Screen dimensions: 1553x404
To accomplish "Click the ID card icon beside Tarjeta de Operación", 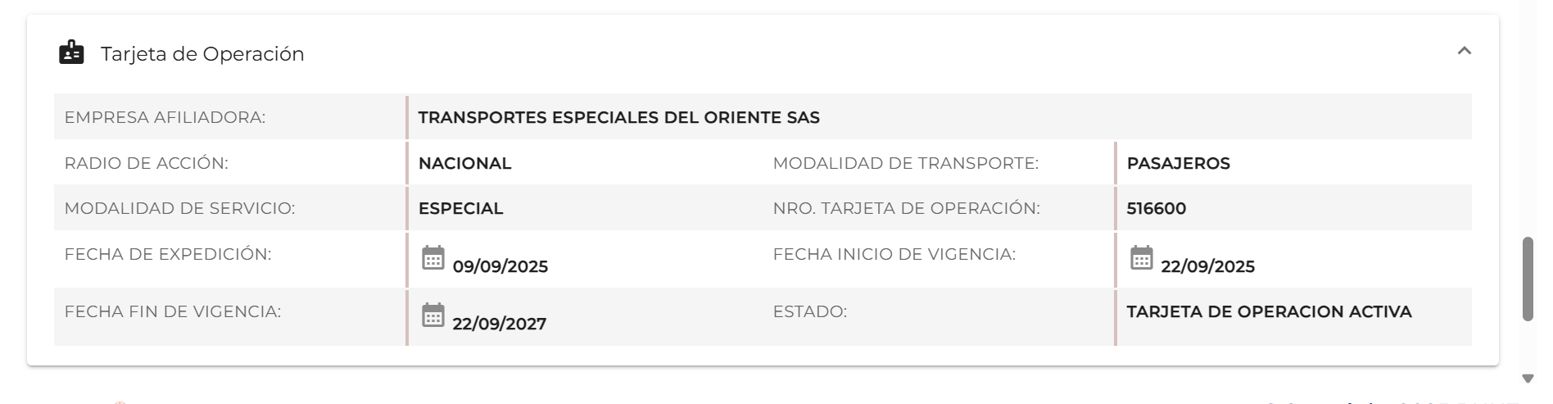I will click(71, 52).
